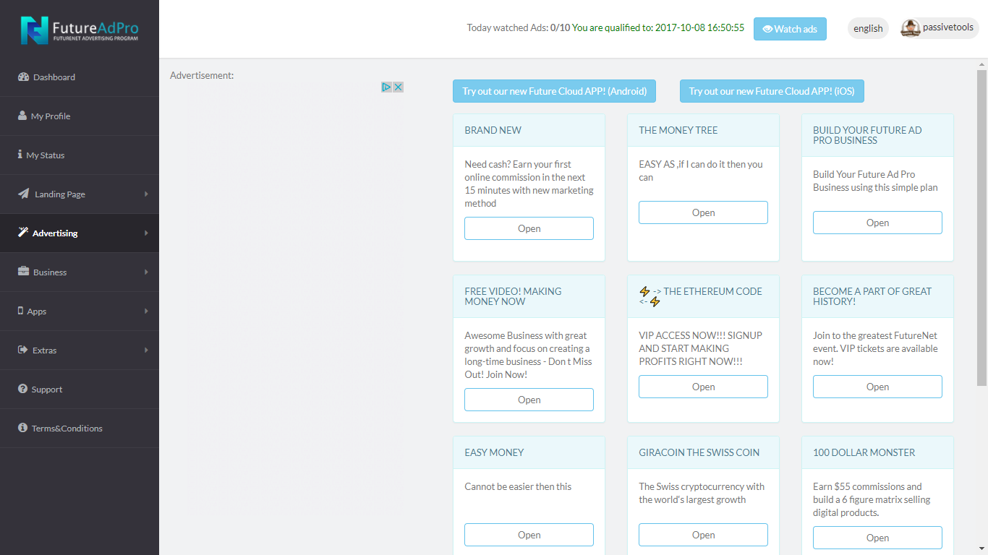
Task: Click the page's vertical scrollbar thumb
Action: (x=982, y=228)
